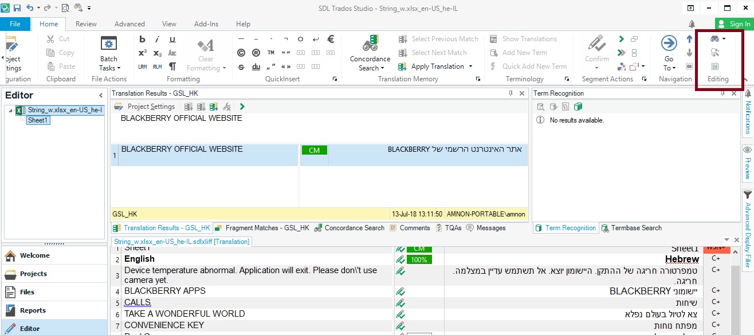Open the File menu tab
This screenshot has width=754, height=335.
coord(15,24)
